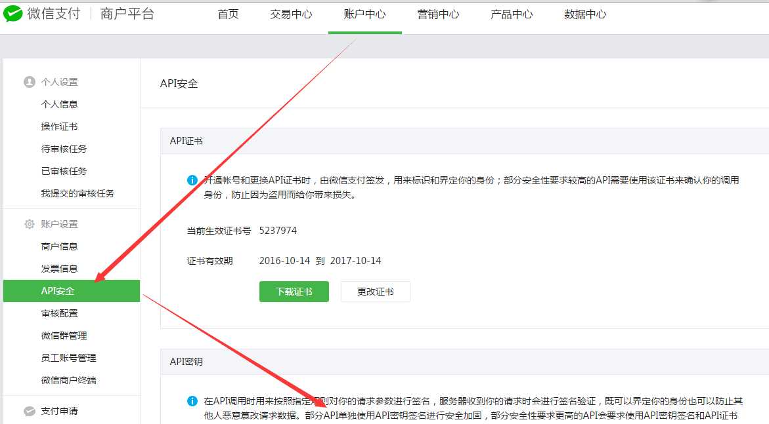Click the start date 2016-10-14
The image size is (769, 424).
tap(284, 261)
